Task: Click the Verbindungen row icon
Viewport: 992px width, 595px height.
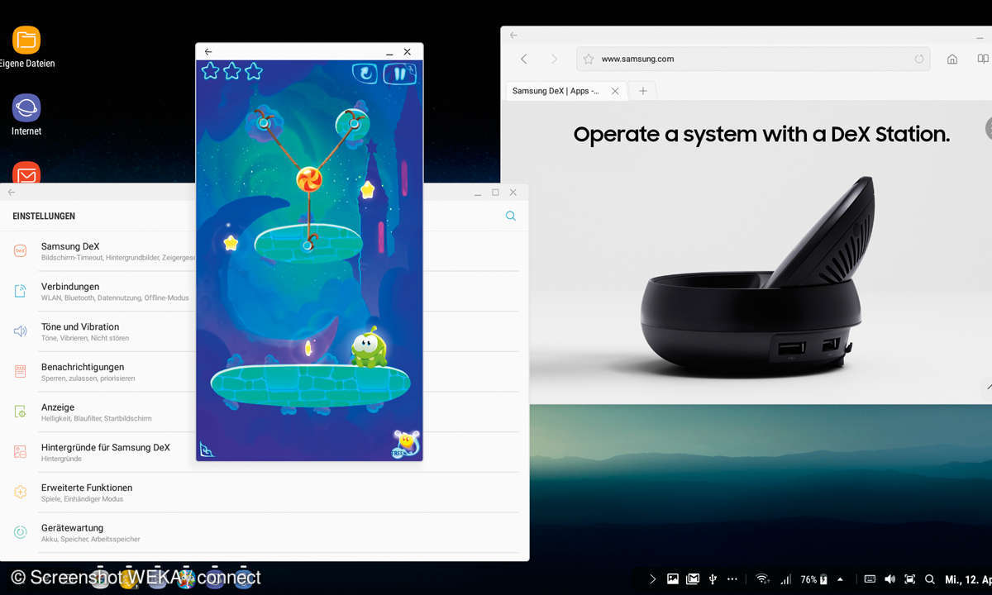Action: 21,291
